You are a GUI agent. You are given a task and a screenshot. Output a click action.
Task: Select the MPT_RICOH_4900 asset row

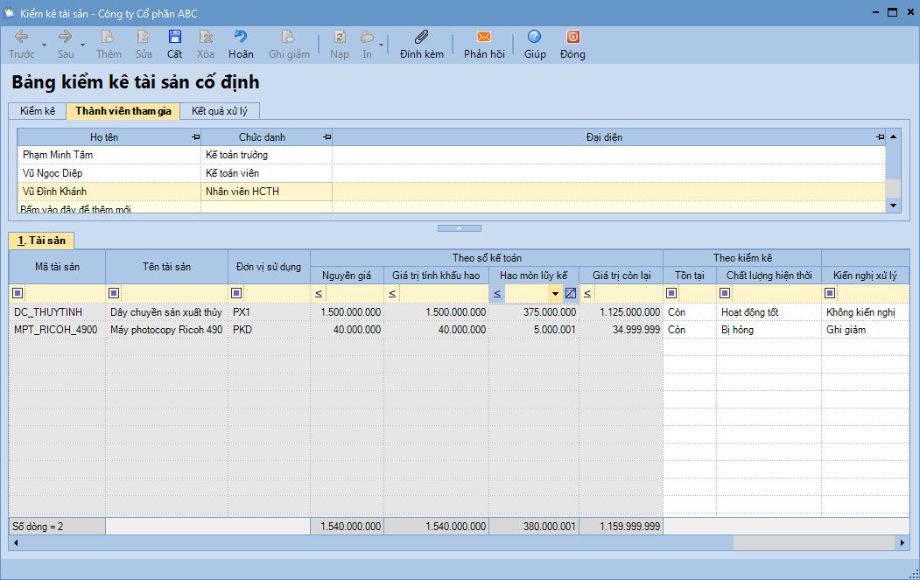coord(56,330)
